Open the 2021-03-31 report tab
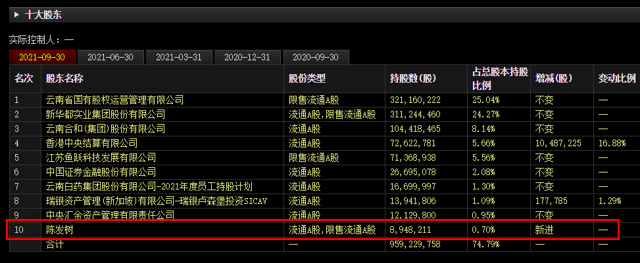 pyautogui.click(x=179, y=57)
